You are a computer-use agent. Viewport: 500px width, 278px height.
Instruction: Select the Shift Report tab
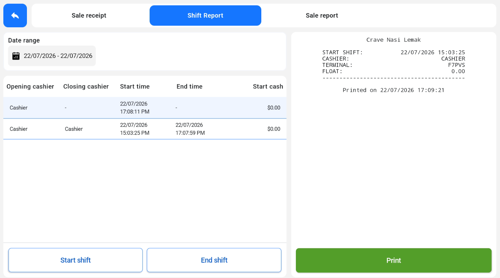(205, 15)
